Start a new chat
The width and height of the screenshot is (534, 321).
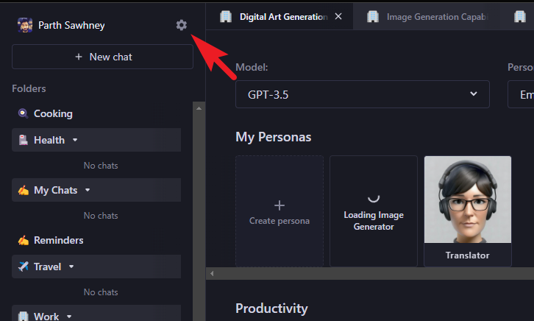[102, 57]
